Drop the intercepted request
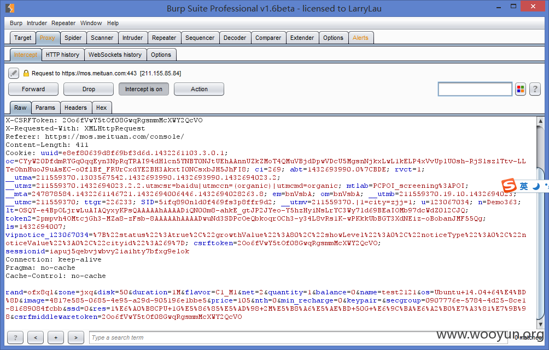The image size is (549, 350). point(89,89)
